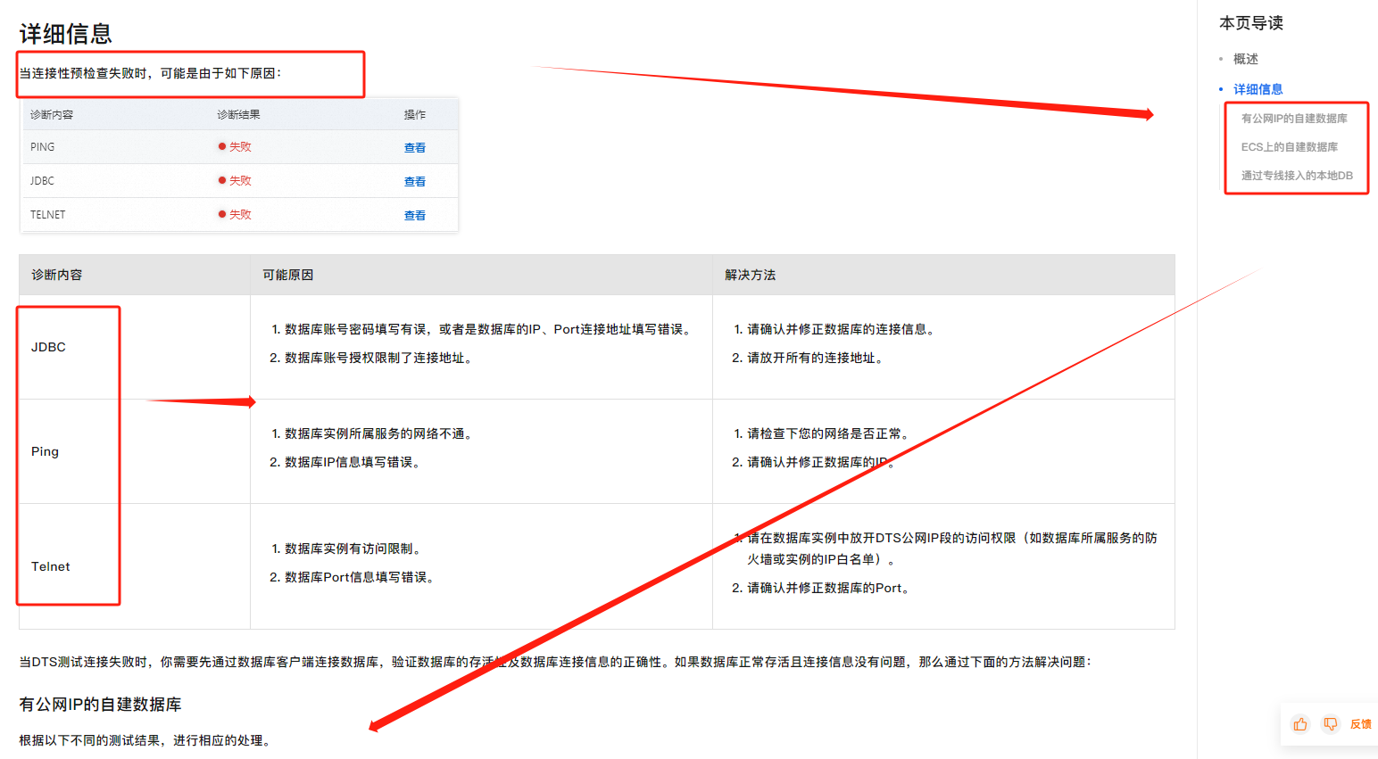Click the 有公网IP的自建数据库 section heading
Screen dimensions: 1378x759
coord(100,705)
